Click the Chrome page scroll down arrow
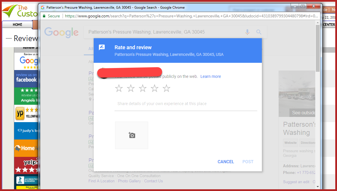This screenshot has width=337, height=191. pyautogui.click(x=318, y=186)
